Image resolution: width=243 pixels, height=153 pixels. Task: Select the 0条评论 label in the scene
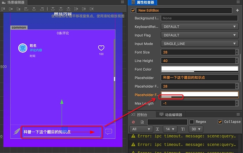click(63, 33)
